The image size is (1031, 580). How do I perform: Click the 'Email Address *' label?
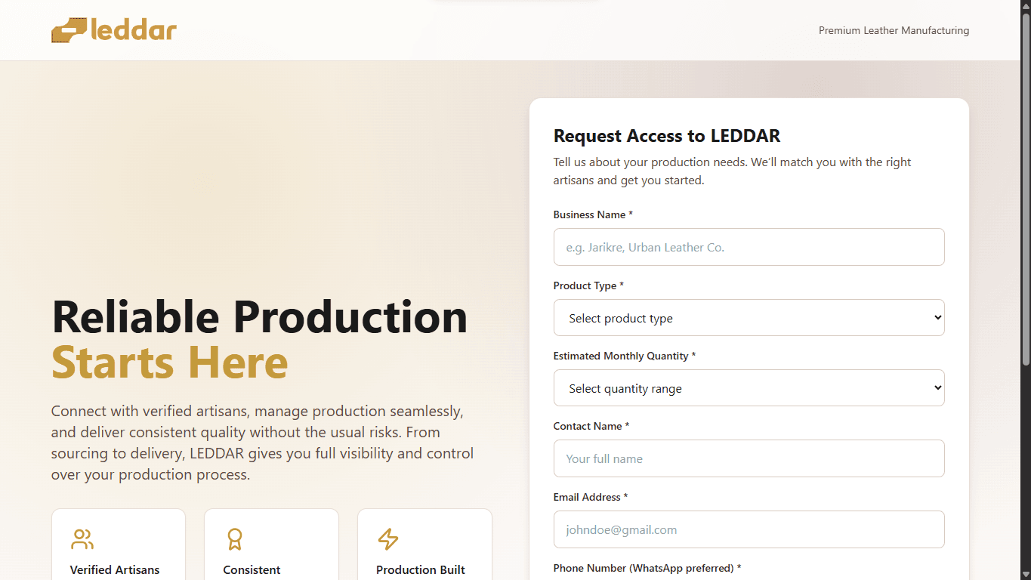coord(591,497)
